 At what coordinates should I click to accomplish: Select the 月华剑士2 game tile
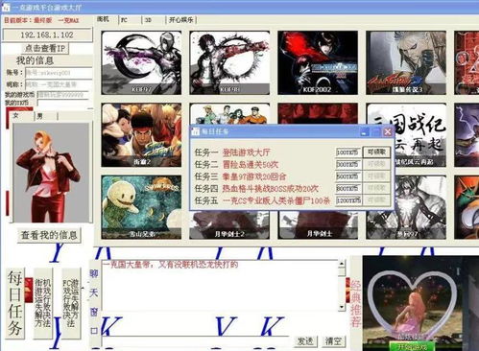tap(229, 225)
